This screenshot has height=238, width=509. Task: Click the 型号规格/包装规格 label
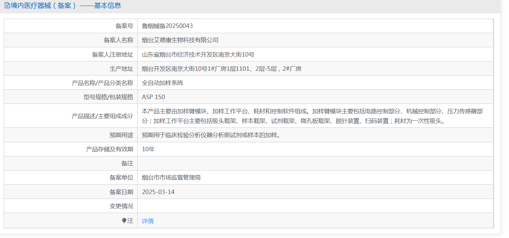click(x=108, y=97)
